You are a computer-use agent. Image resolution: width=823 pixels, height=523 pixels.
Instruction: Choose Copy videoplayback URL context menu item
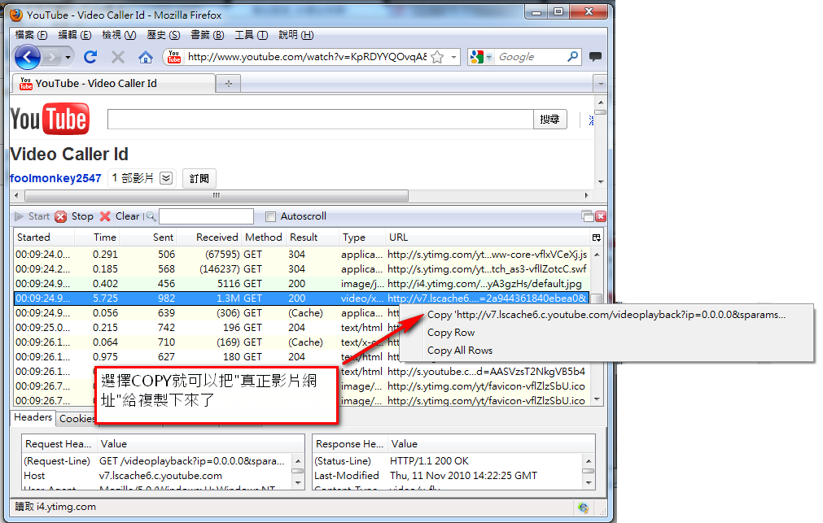(606, 315)
